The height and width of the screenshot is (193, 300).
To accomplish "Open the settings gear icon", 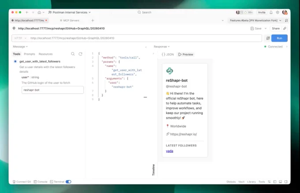I will [x=277, y=12].
